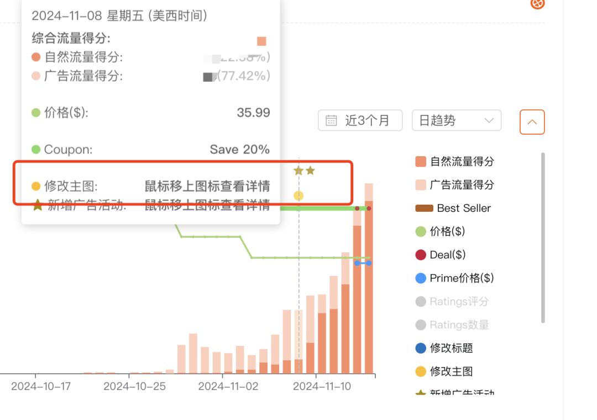Click the right star ad campaign marker on chart
Image resolution: width=597 pixels, height=420 pixels.
click(x=311, y=171)
